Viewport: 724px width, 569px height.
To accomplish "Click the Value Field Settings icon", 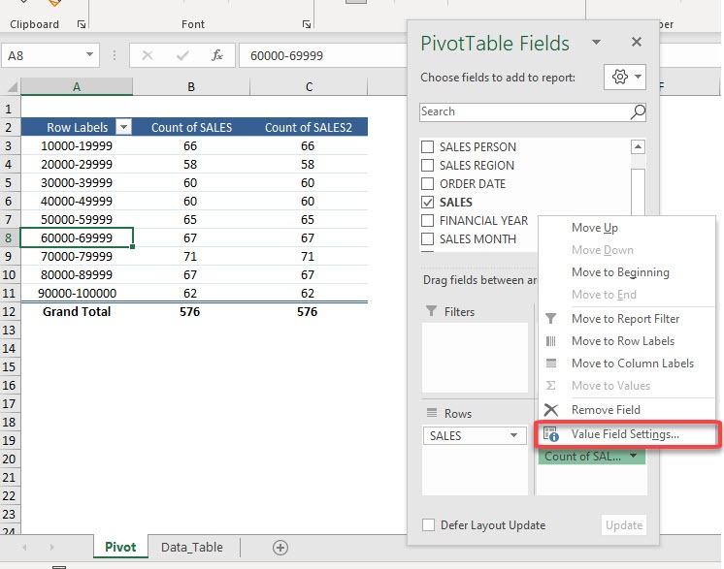I will coord(551,434).
